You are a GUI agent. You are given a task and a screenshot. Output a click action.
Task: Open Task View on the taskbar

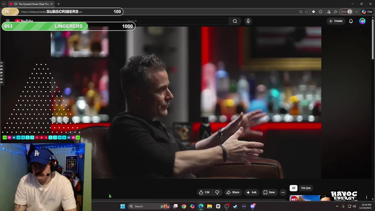click(175, 206)
